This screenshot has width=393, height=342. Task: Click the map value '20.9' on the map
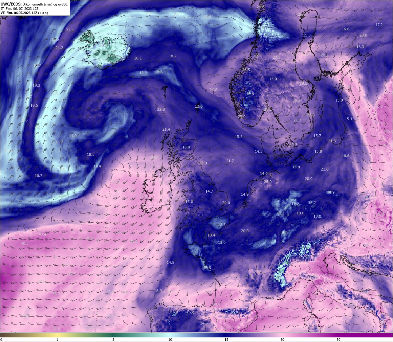[x=309, y=179]
